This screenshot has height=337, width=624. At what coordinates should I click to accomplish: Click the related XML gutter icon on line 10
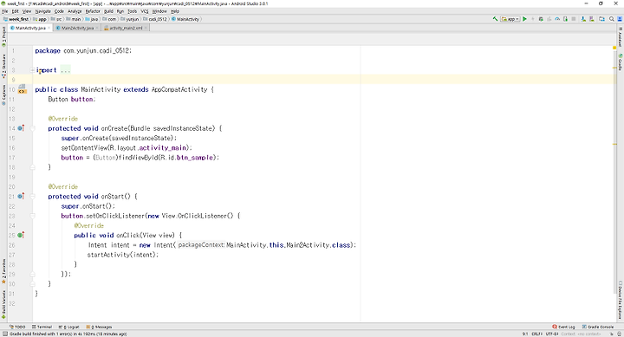click(x=22, y=89)
